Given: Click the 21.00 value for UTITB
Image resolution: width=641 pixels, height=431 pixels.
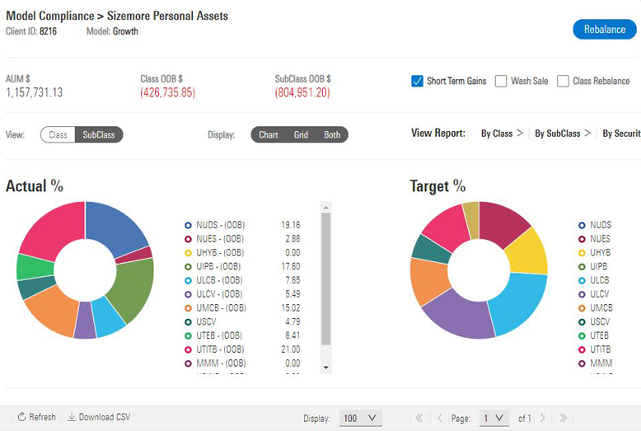Looking at the screenshot, I should (x=291, y=349).
